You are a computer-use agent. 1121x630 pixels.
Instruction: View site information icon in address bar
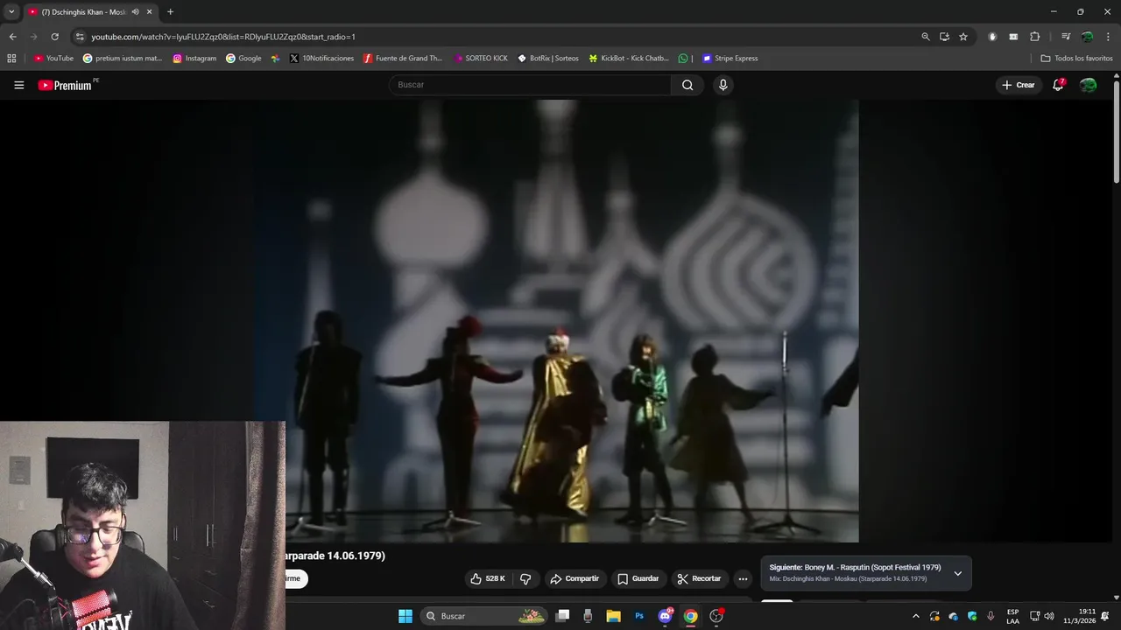pyautogui.click(x=80, y=37)
